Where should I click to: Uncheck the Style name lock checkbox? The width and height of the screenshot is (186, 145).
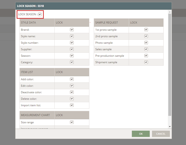(x=72, y=36)
